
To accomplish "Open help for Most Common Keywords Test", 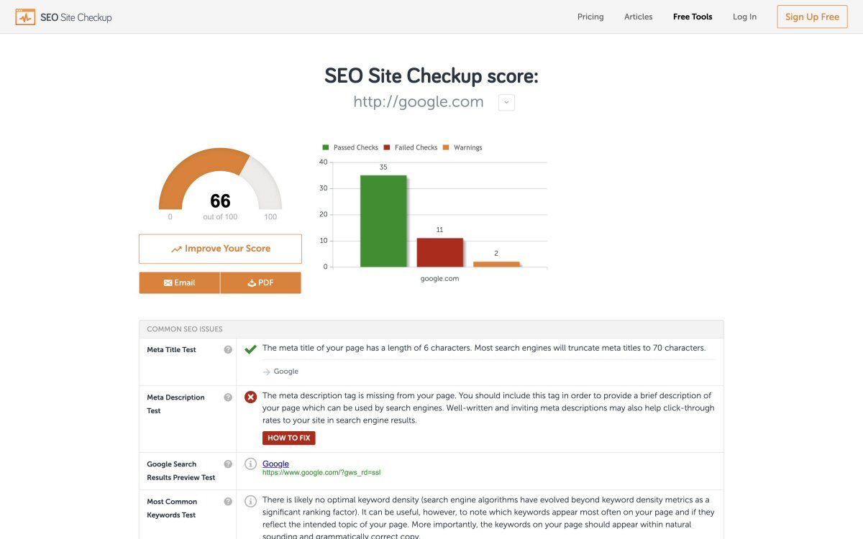I will click(228, 502).
